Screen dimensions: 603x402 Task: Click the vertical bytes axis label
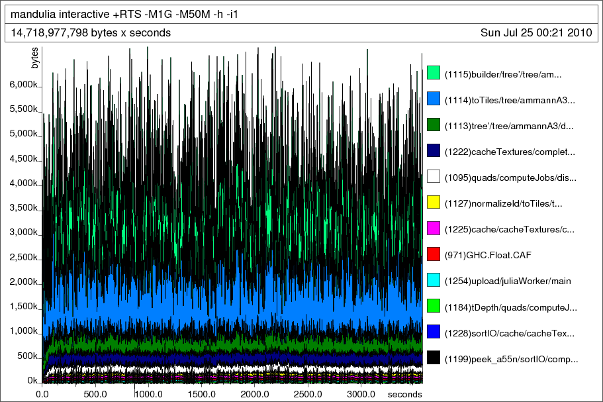tap(34, 58)
